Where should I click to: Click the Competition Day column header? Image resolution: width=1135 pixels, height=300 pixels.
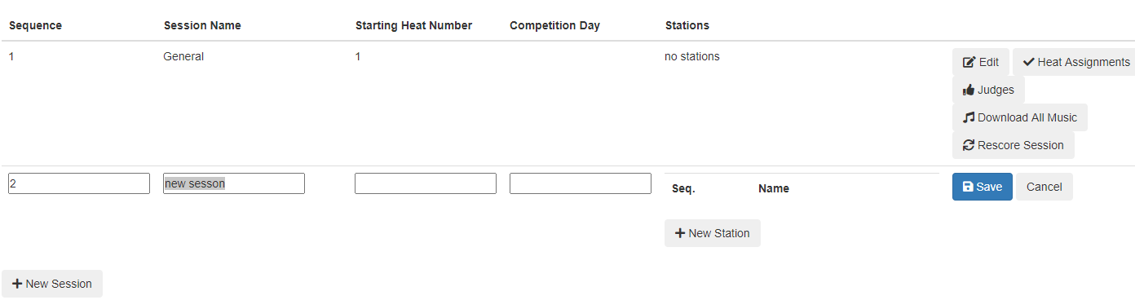[554, 25]
